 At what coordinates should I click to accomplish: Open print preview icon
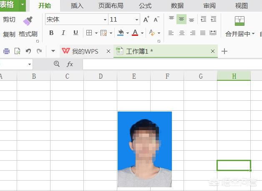(x=18, y=51)
